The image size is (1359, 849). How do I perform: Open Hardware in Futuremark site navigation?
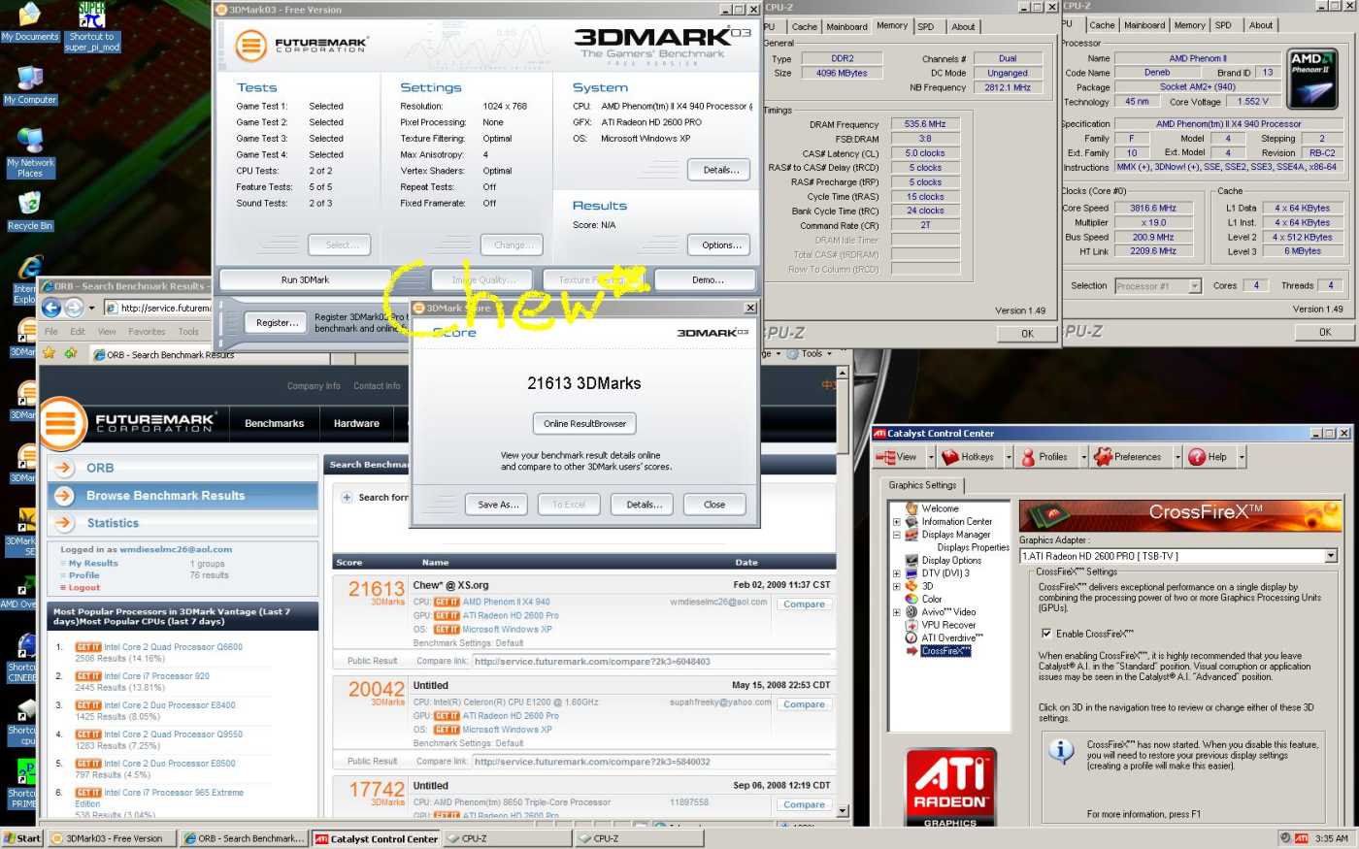(356, 424)
